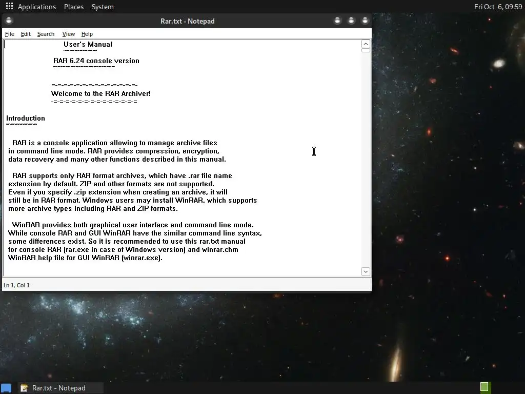Click the clock showing Fri Oct 6, 09:59

coord(498,7)
